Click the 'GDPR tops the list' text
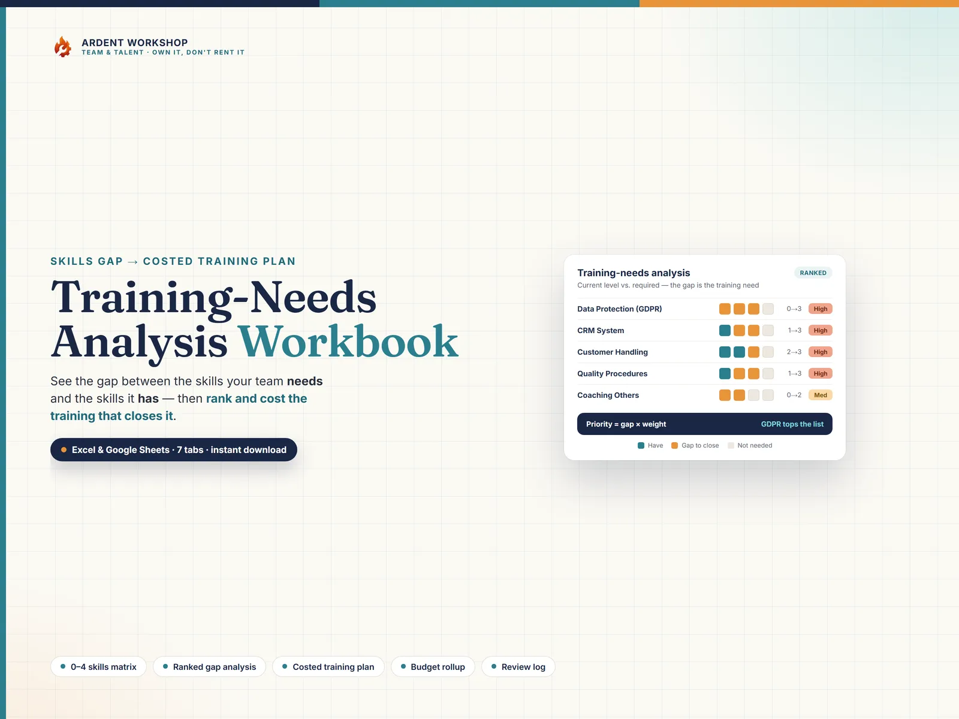 [x=792, y=424]
